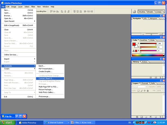The height and width of the screenshot is (125, 167).
Task: Open the Filter menu in menu bar
Action: pos(33,7)
